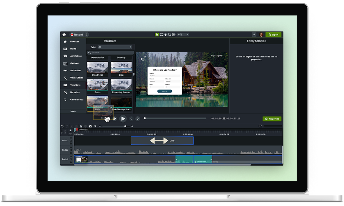The width and height of the screenshot is (344, 206).
Task: Paste media in timeline toolbar
Action: tap(81, 126)
